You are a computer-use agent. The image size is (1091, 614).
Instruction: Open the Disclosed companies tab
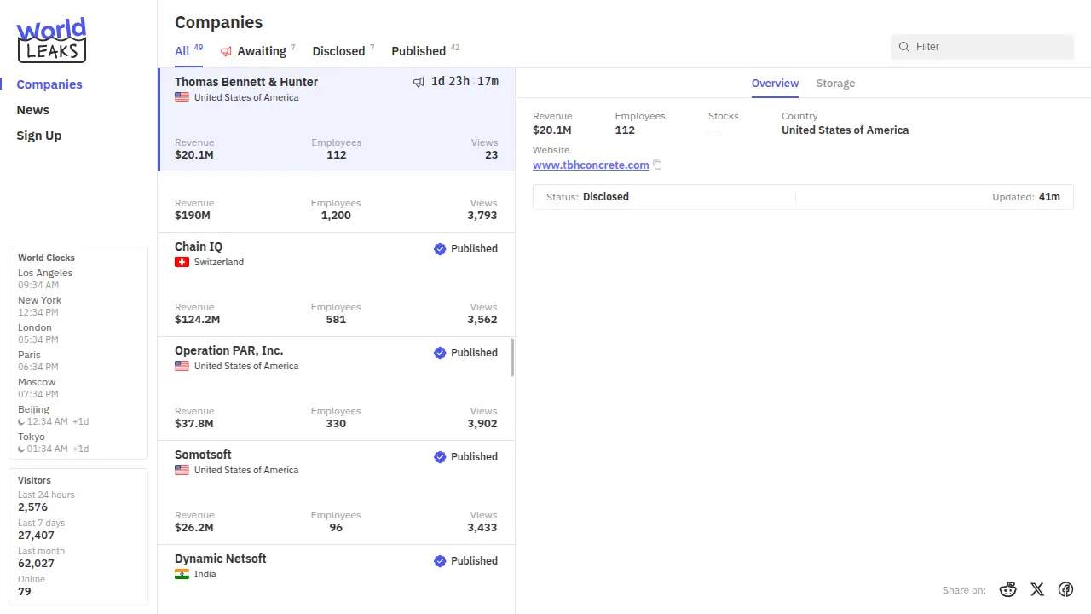(338, 51)
